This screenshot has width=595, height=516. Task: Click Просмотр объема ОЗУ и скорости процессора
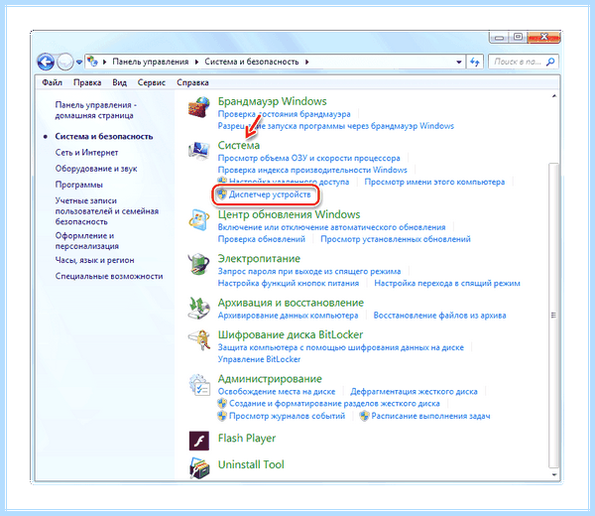[x=308, y=158]
